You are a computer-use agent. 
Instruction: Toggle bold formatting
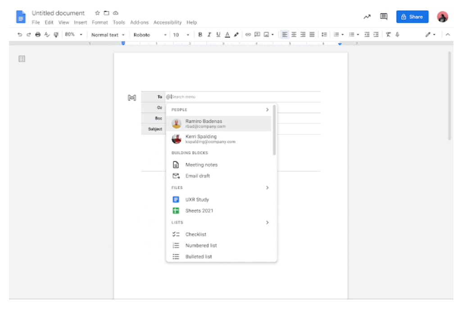[200, 35]
